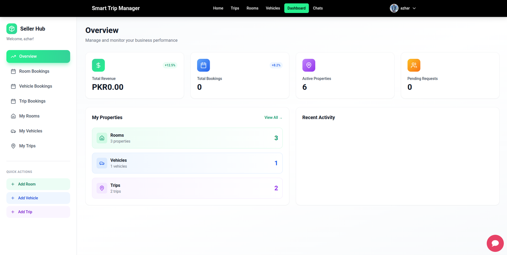
Task: Open the Trips navigation tab
Action: point(235,8)
